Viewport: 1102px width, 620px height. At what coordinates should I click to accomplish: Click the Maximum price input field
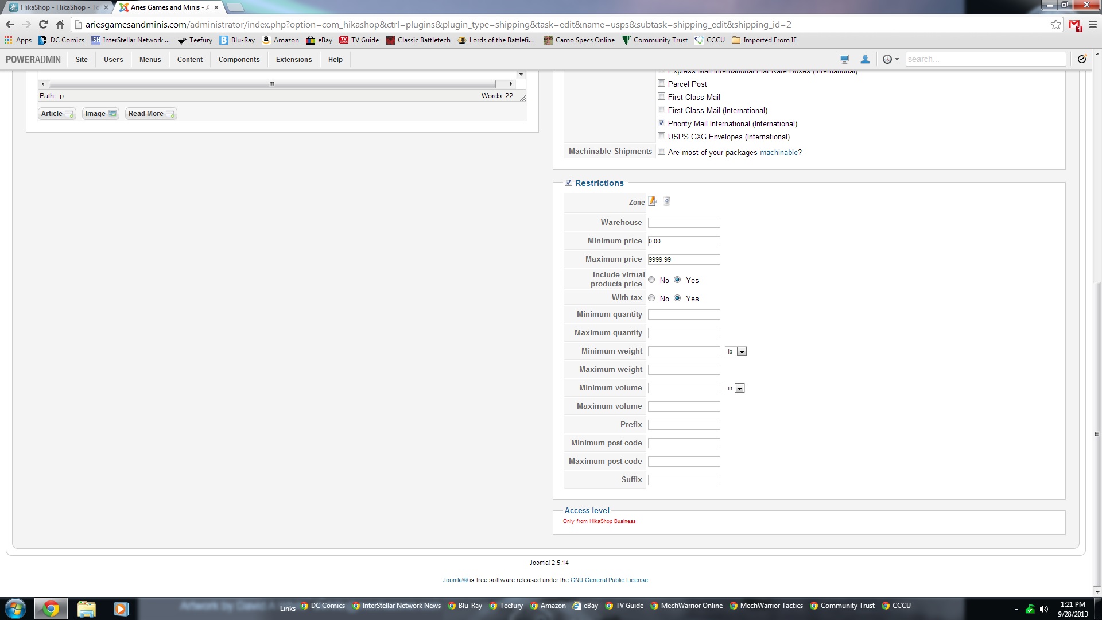pos(684,259)
